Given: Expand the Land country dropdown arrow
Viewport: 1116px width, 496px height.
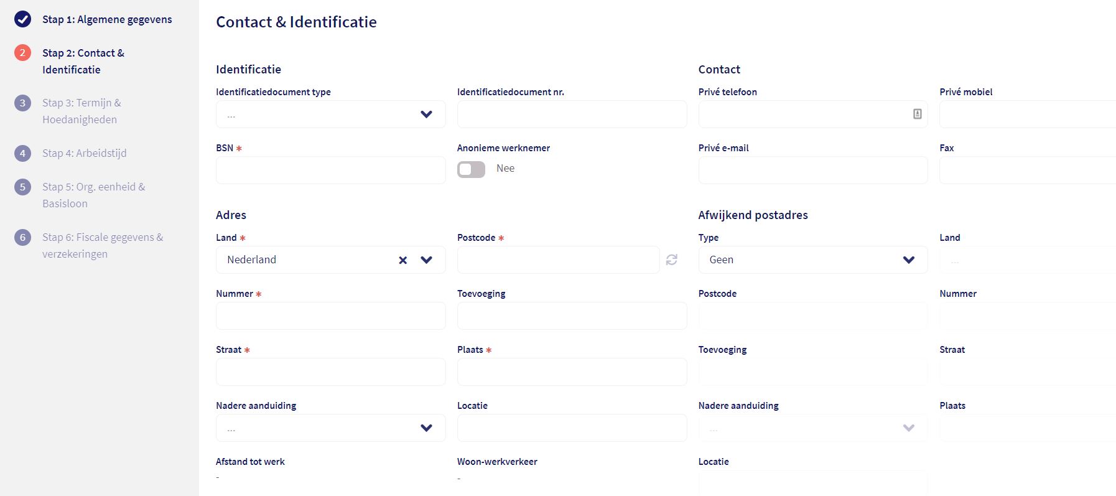Looking at the screenshot, I should click(x=426, y=260).
